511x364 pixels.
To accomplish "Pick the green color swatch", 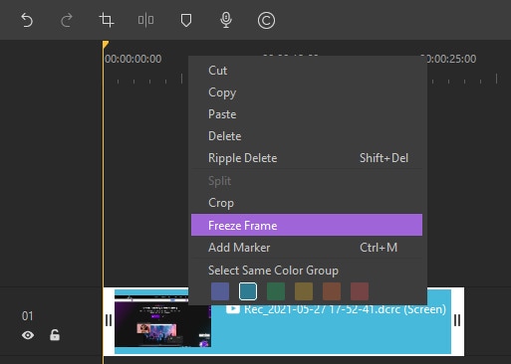I will click(x=276, y=291).
